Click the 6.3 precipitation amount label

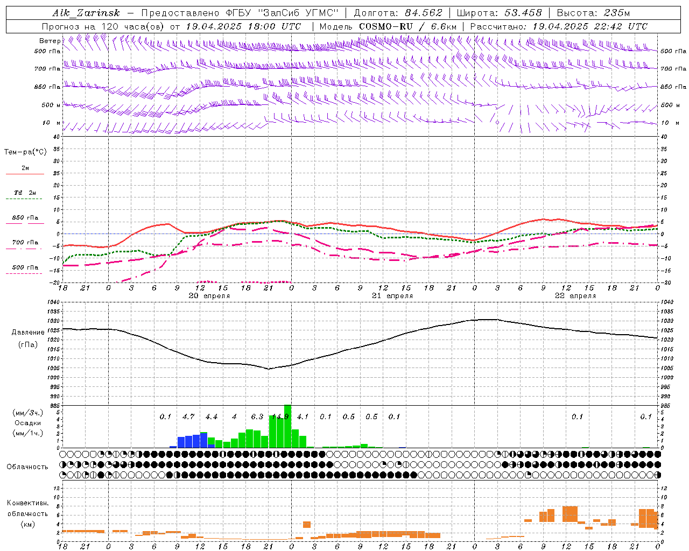click(x=257, y=416)
